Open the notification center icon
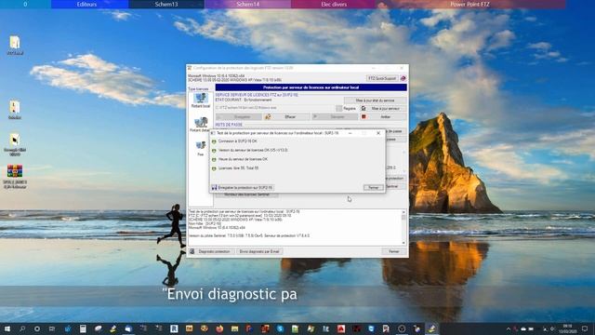This screenshot has width=595, height=335. 585,328
